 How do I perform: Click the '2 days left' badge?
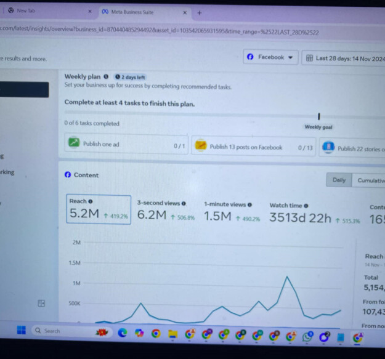point(130,77)
